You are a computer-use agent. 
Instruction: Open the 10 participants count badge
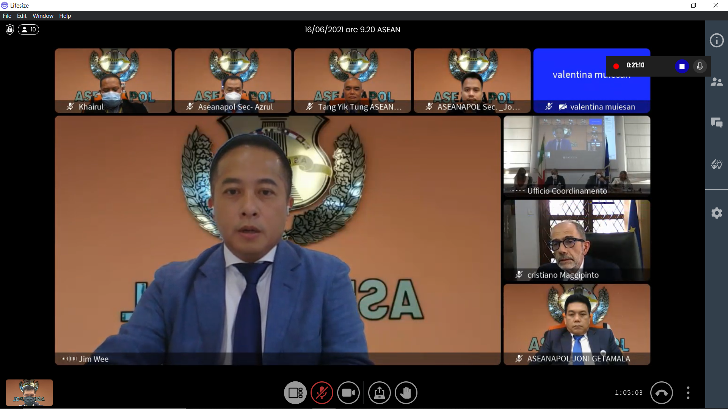point(29,30)
